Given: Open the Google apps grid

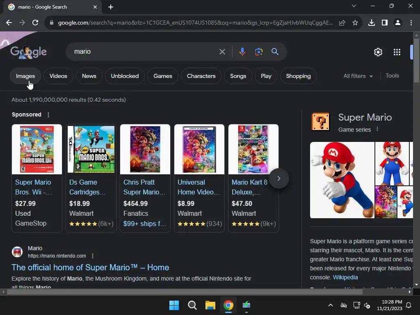Looking at the screenshot, I should point(397,52).
